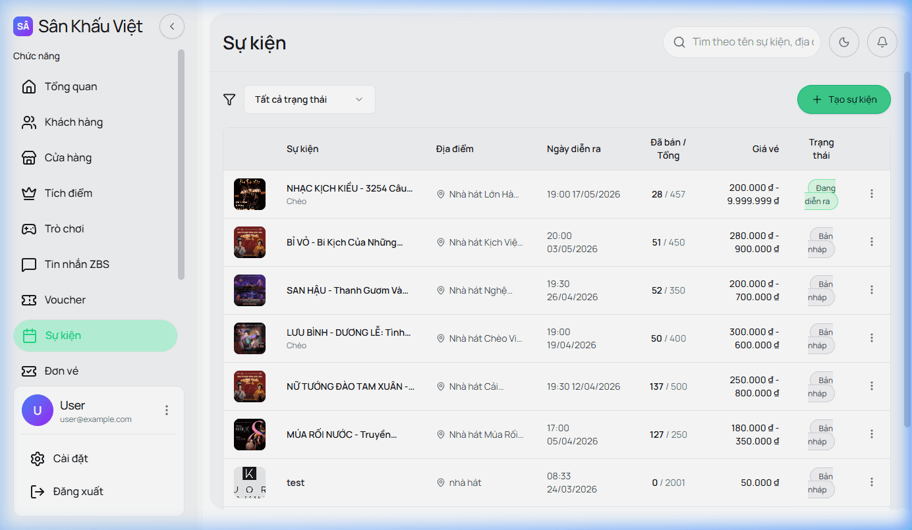The height and width of the screenshot is (530, 912).
Task: Open row actions for NHẠC KỊCH KIỀU
Action: click(x=872, y=194)
